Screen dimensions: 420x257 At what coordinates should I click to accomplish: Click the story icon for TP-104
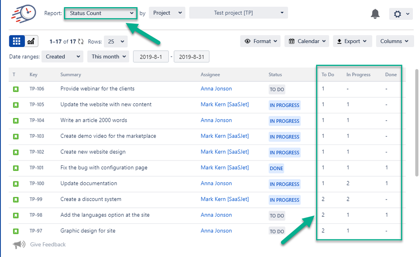tap(16, 121)
